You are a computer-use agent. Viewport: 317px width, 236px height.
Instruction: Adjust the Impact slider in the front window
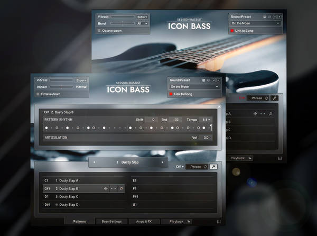(x=61, y=87)
